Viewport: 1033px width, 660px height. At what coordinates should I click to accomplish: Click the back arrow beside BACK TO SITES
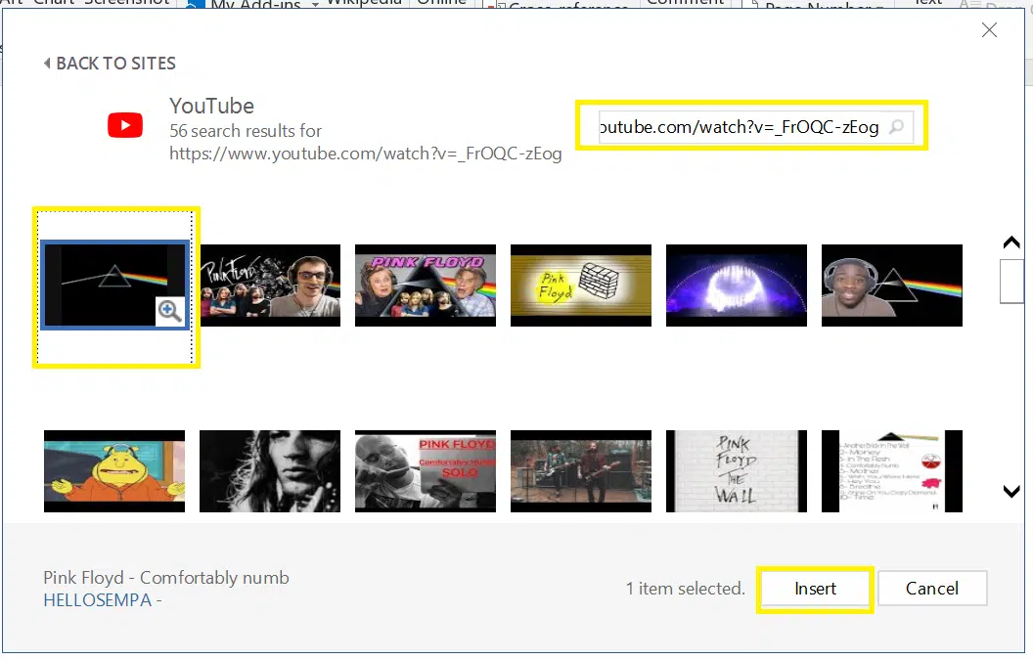click(x=47, y=64)
